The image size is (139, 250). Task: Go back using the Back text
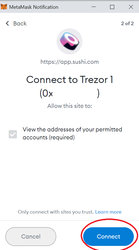[20, 24]
